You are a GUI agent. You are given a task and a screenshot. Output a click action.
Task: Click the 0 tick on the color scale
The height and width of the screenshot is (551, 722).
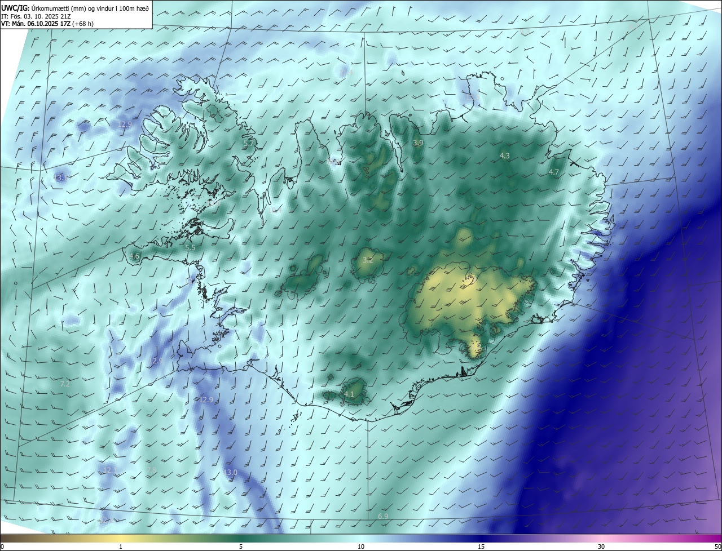2,546
